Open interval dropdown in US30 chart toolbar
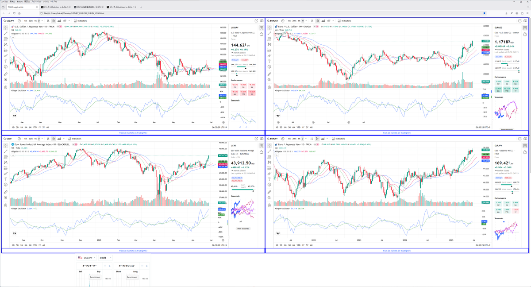This screenshot has width=531, height=287. click(42, 139)
